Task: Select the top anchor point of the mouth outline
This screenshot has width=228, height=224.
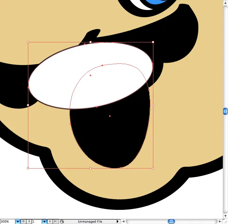Action: tap(102, 65)
